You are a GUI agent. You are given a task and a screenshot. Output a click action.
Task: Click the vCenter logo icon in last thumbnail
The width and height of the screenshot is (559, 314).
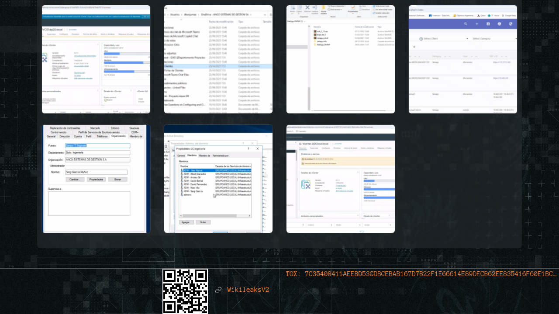pos(306,184)
